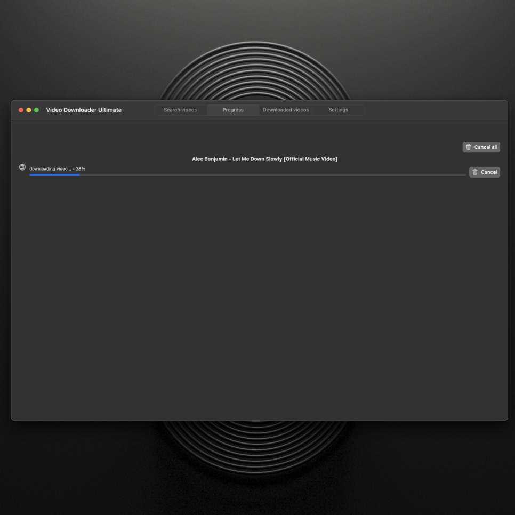Close the window with the red button

pos(21,110)
